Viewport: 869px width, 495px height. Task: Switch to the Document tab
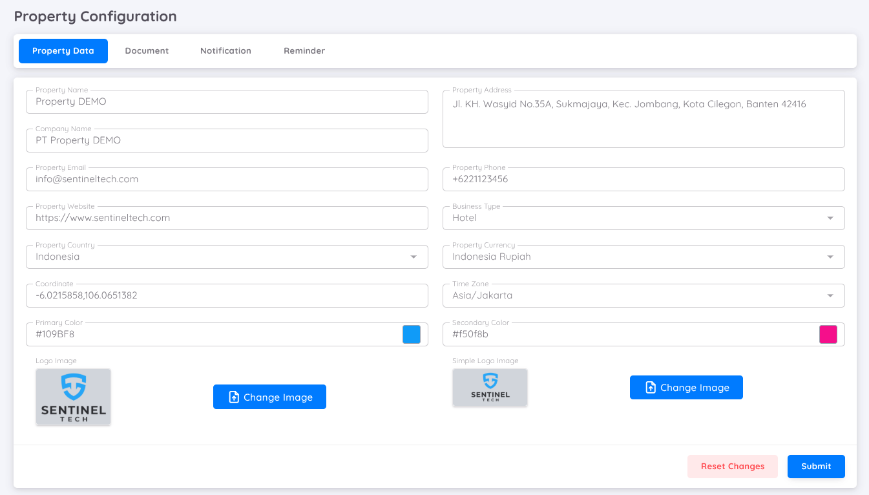coord(147,50)
